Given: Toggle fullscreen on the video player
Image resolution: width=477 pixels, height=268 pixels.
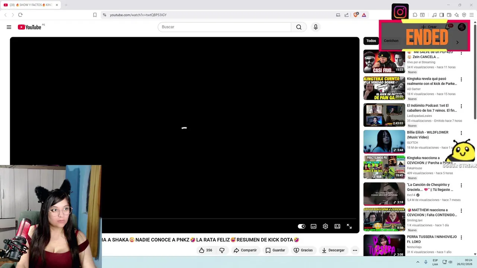Looking at the screenshot, I should tap(349, 226).
